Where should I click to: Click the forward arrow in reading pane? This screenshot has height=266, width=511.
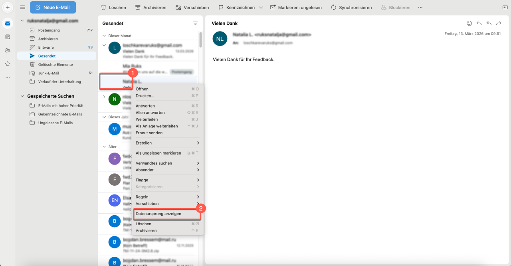pyautogui.click(x=498, y=24)
